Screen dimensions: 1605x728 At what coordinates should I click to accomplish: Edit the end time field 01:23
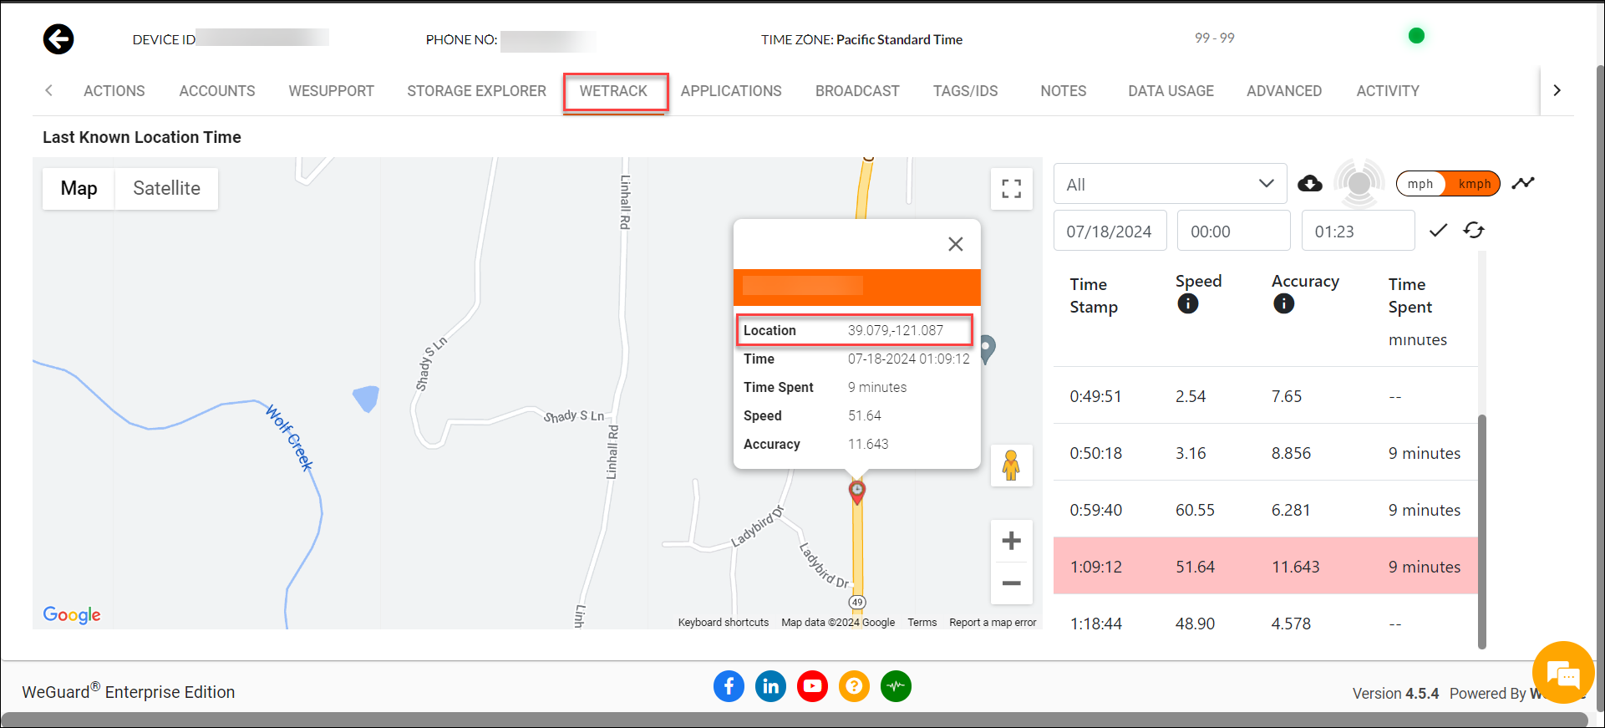1359,232
